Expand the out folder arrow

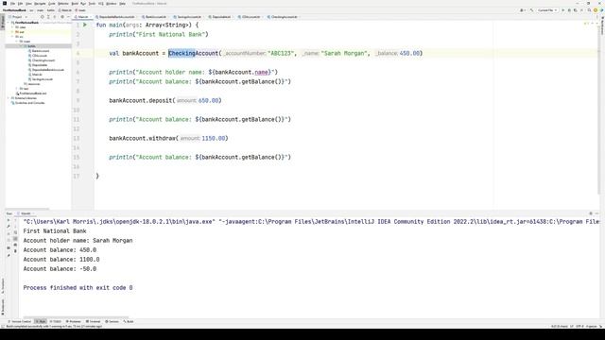pos(12,32)
